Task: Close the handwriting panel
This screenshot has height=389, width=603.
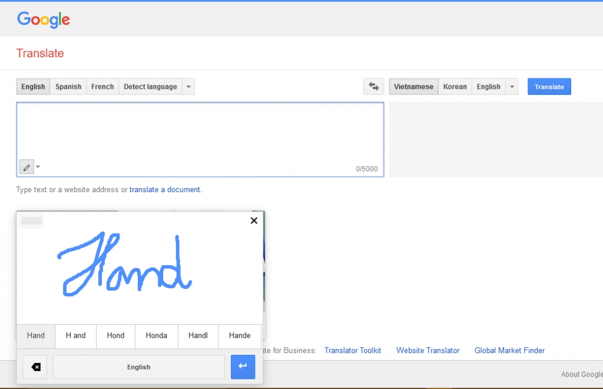Action: pos(254,220)
